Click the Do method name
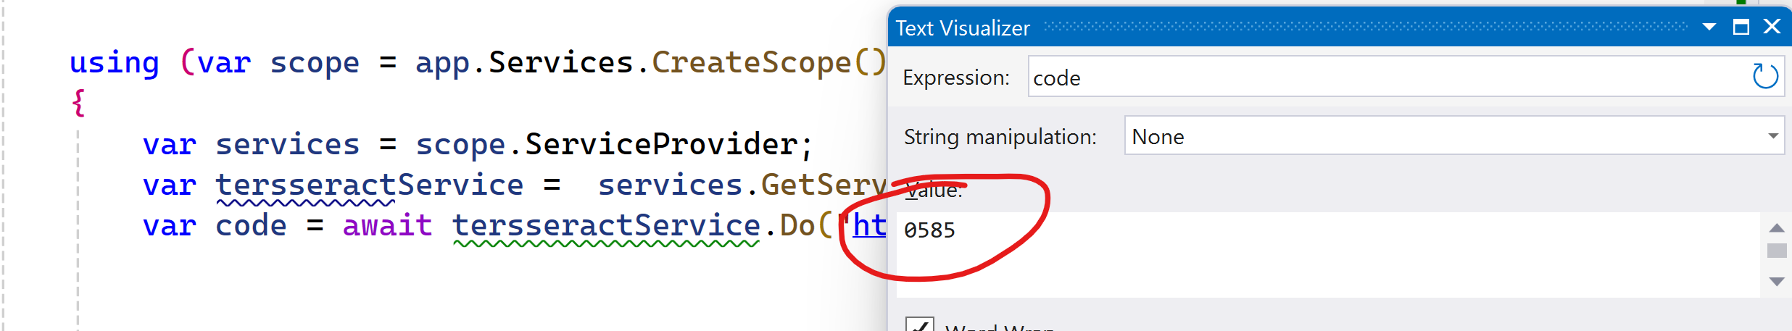This screenshot has height=331, width=1792. [797, 226]
